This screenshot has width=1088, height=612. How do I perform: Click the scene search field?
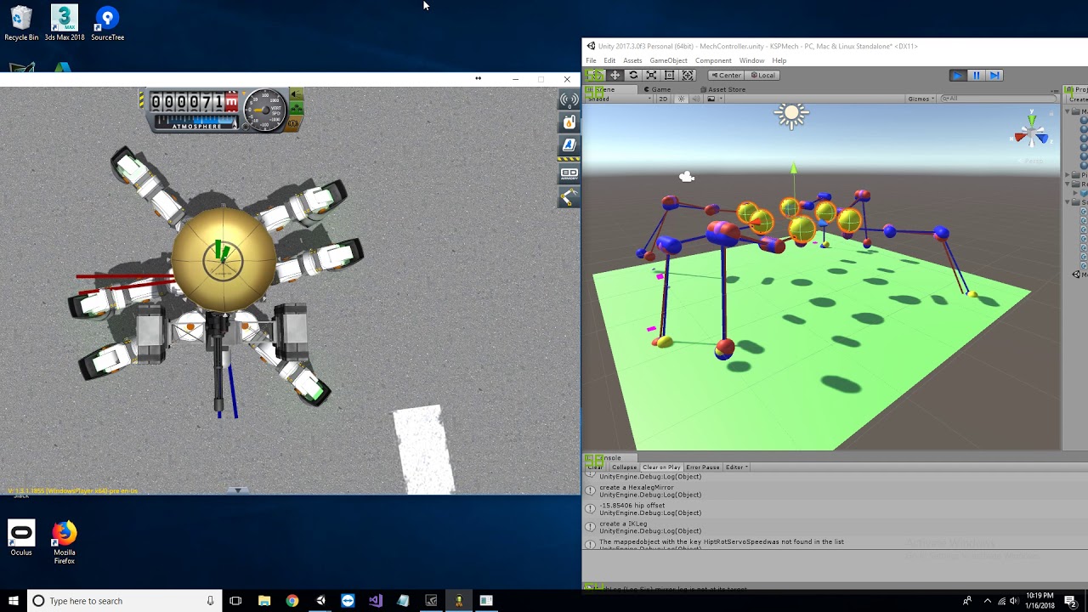click(1000, 99)
